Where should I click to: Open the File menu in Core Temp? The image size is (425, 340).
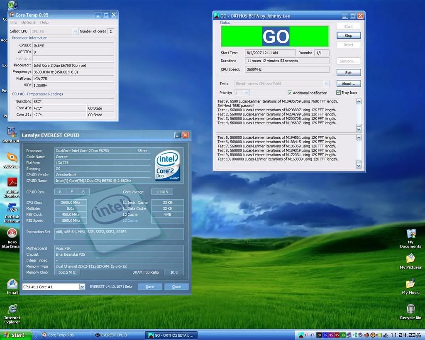pos(14,22)
